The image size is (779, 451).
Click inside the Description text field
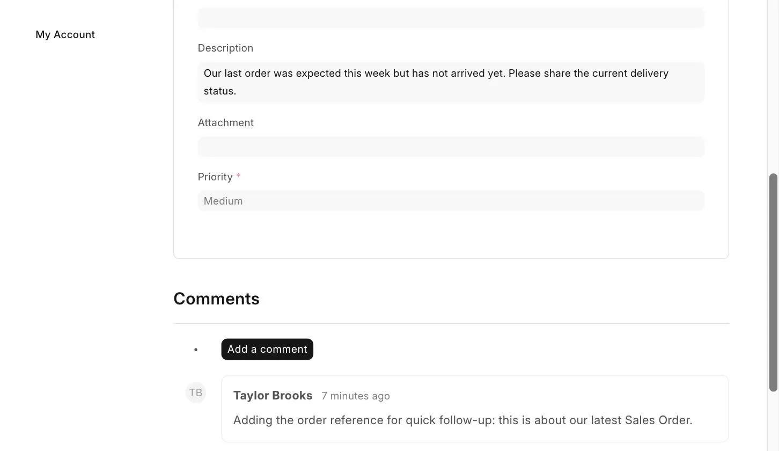click(451, 82)
